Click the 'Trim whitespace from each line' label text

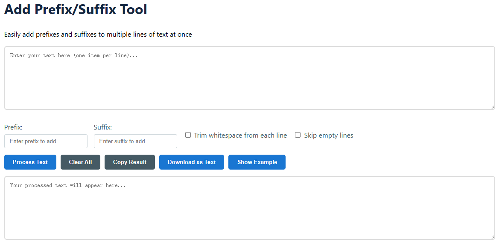[x=240, y=135]
